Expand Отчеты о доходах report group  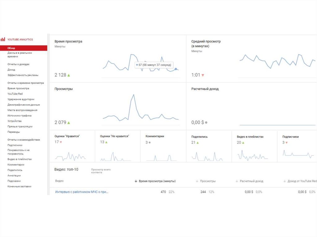[19, 64]
